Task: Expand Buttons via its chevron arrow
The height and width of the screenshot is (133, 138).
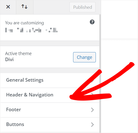Action: tap(92, 125)
